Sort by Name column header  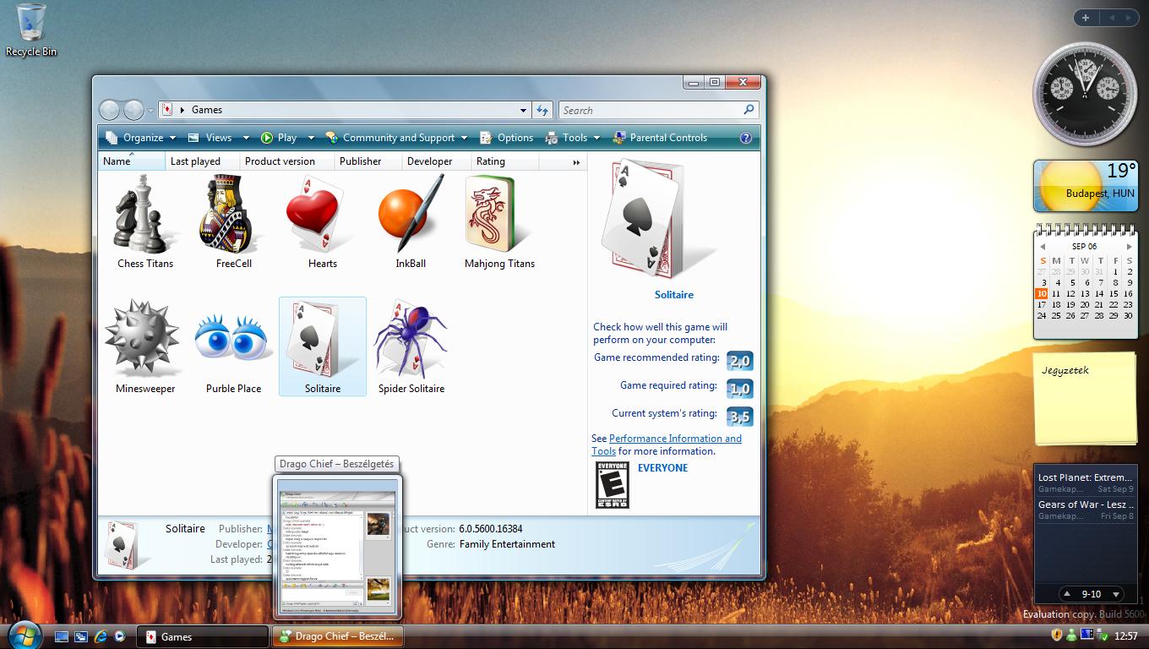coord(131,161)
